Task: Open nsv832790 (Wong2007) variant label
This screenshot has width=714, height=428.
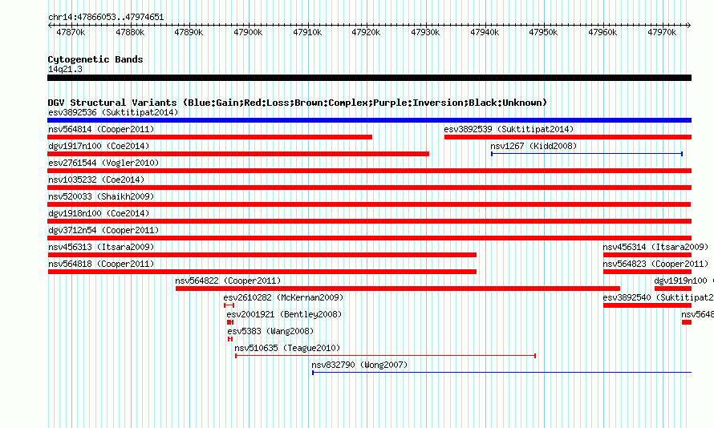Action: tap(359, 365)
